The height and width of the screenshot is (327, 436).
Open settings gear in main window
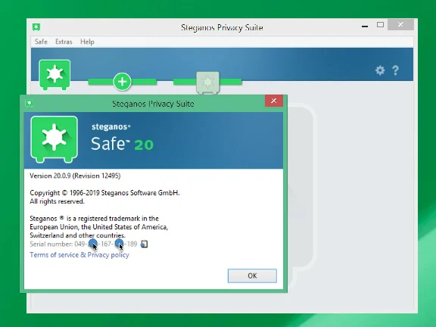380,70
